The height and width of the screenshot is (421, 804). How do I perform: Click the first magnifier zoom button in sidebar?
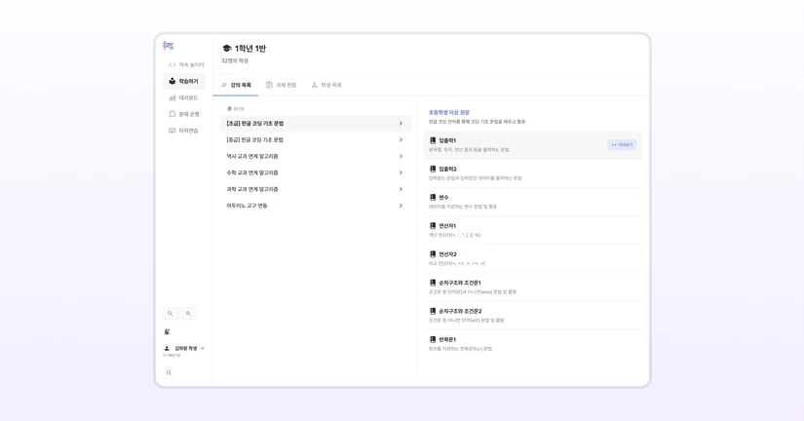tap(171, 314)
